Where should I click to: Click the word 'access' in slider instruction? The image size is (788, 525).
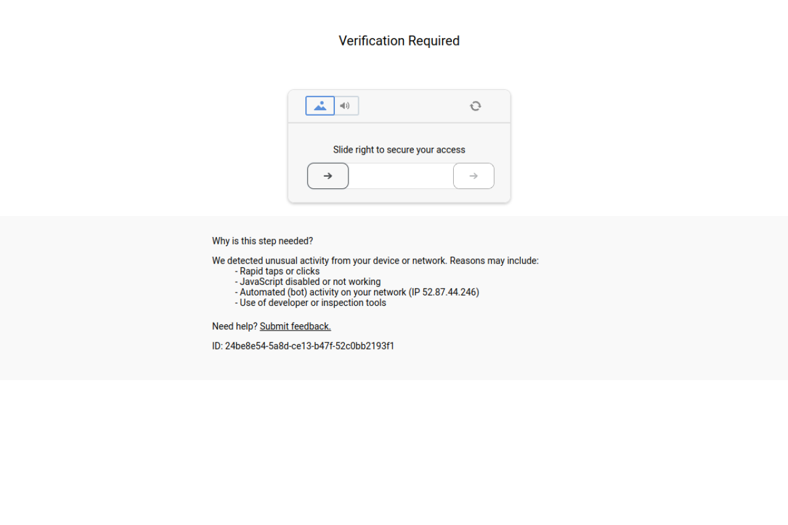451,150
